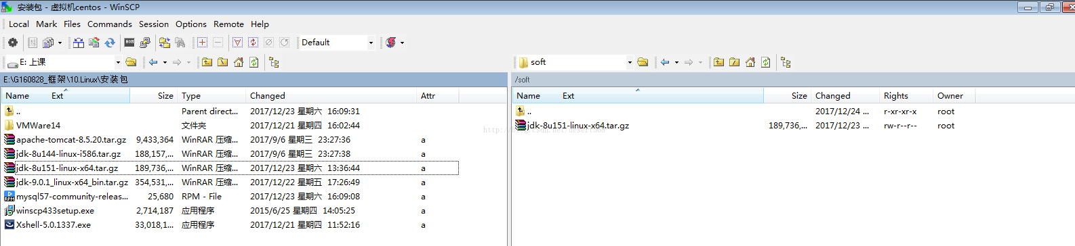Click the New Session lightning globe icon
The image size is (1075, 246).
[391, 43]
